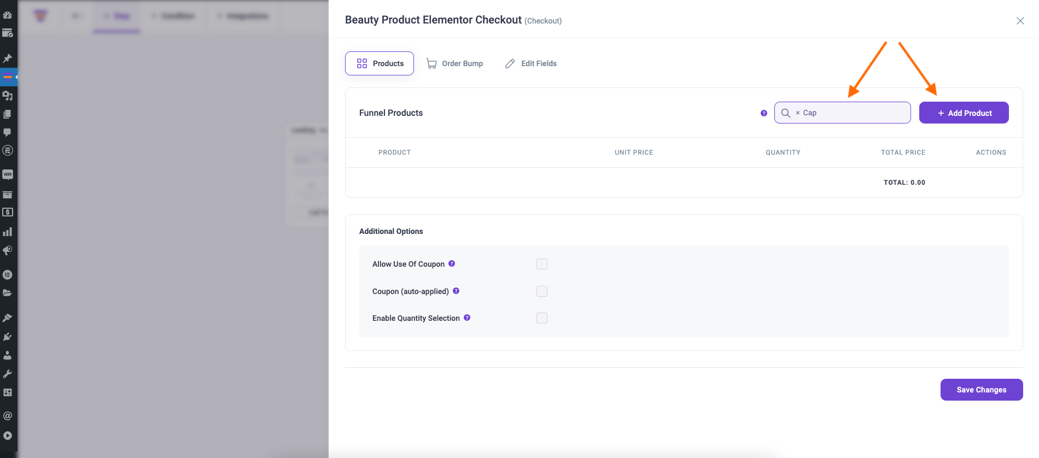Switch to the Products tab
The image size is (1039, 458).
point(380,63)
